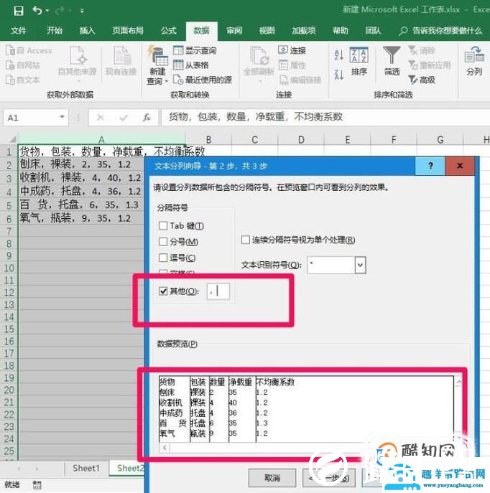Image resolution: width=490 pixels, height=493 pixels.
Task: Click the 其他 custom delimiter text field
Action: pyautogui.click(x=218, y=291)
